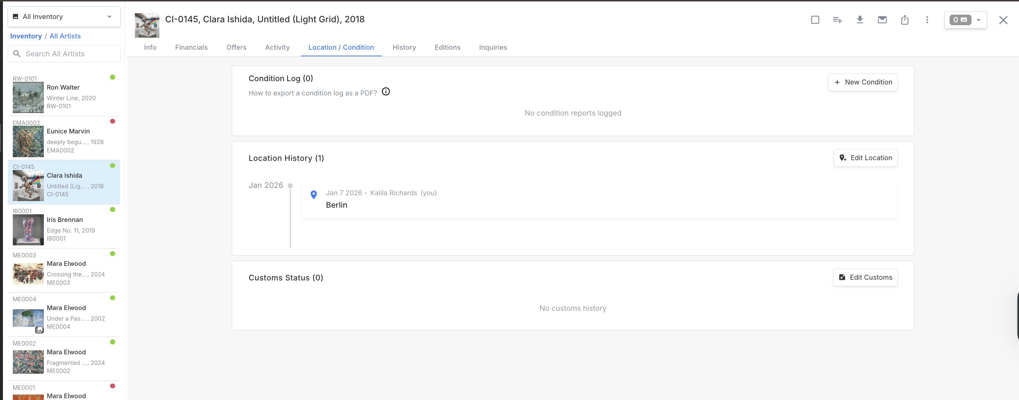Click the add-to-list icon

(x=837, y=20)
